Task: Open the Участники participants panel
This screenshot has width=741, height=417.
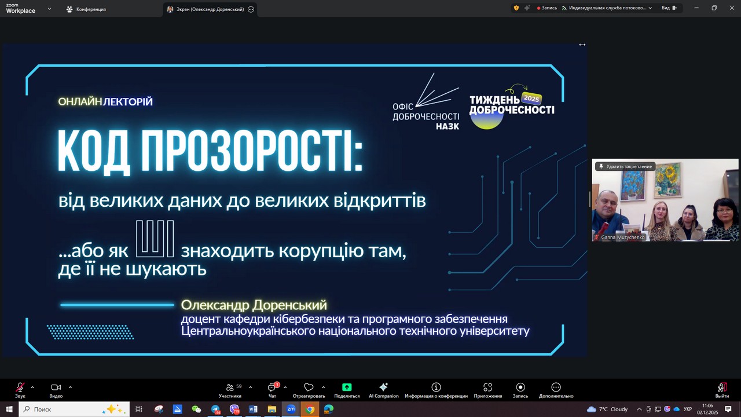Action: tap(230, 390)
